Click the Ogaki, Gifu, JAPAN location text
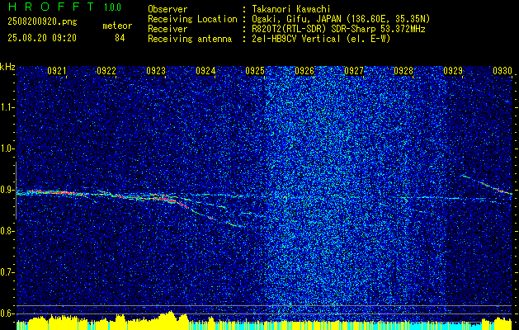This screenshot has width=519, height=330. [x=341, y=19]
